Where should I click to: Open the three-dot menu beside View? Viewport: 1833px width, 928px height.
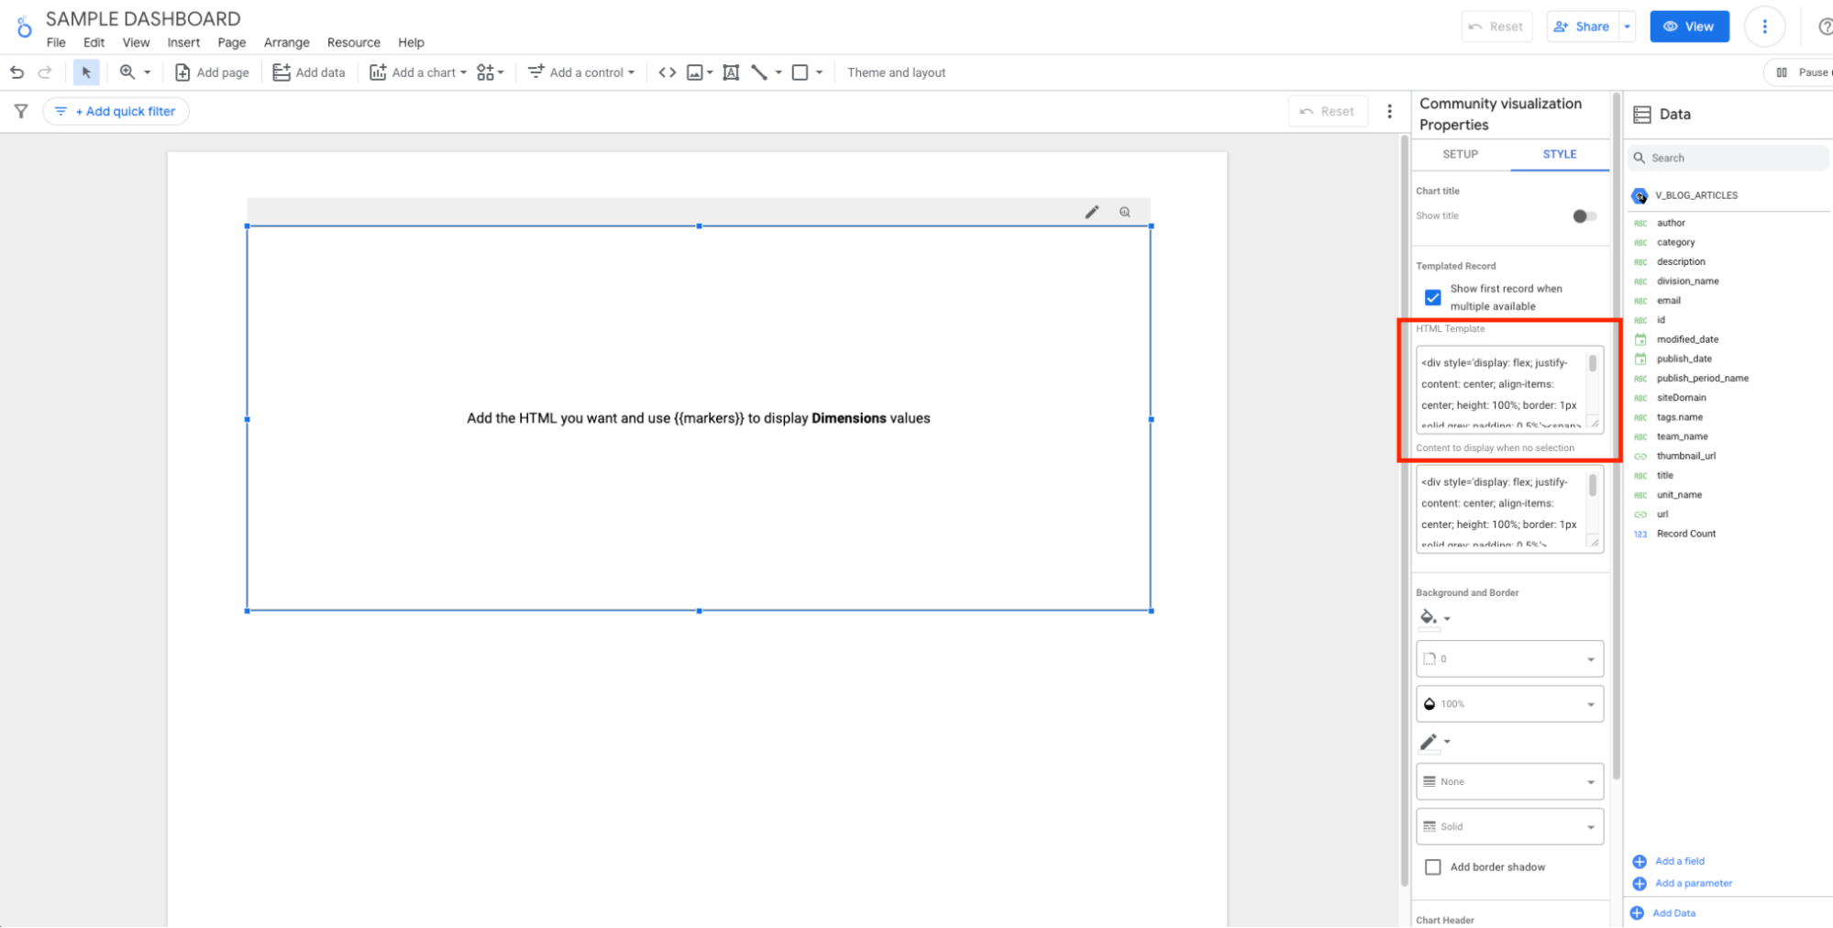(1763, 27)
